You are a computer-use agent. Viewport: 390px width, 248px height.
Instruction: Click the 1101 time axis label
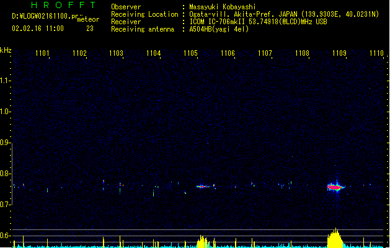pos(42,53)
